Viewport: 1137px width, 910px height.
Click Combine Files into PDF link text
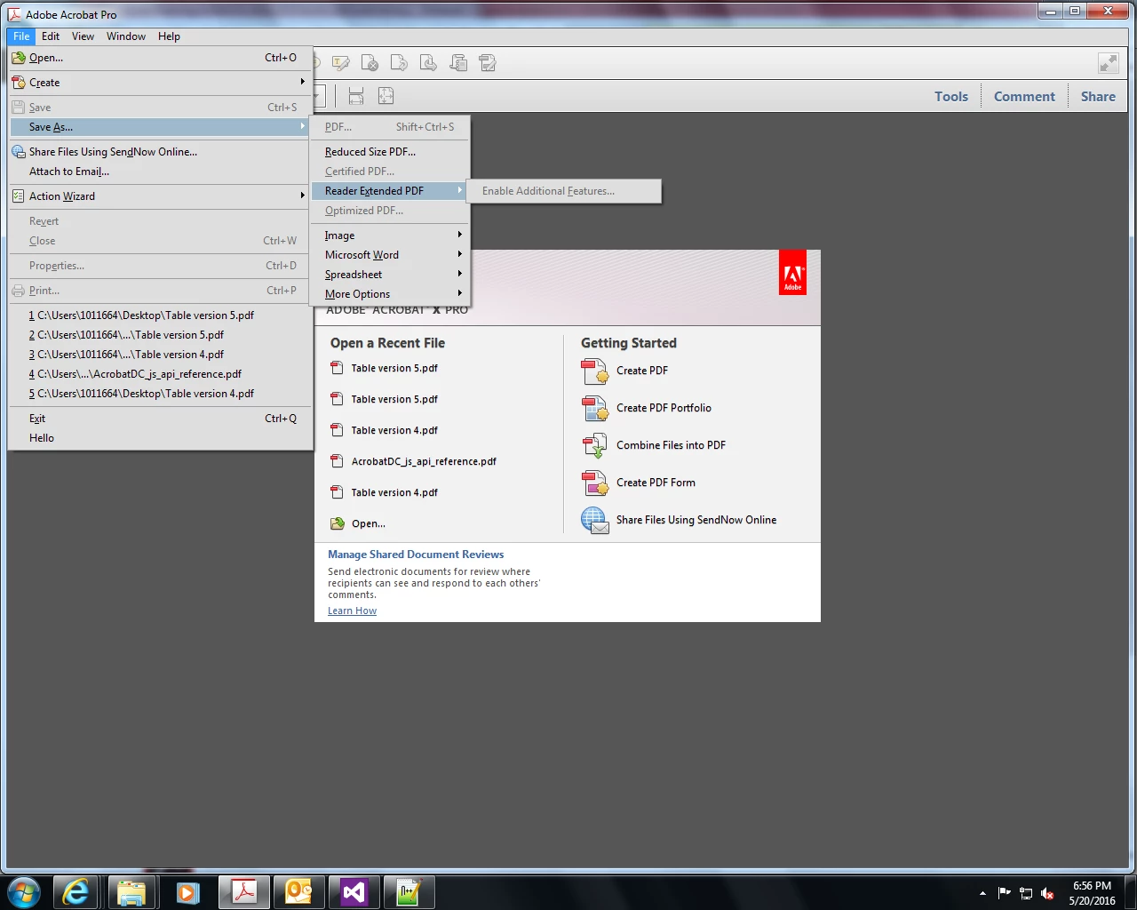[671, 445]
